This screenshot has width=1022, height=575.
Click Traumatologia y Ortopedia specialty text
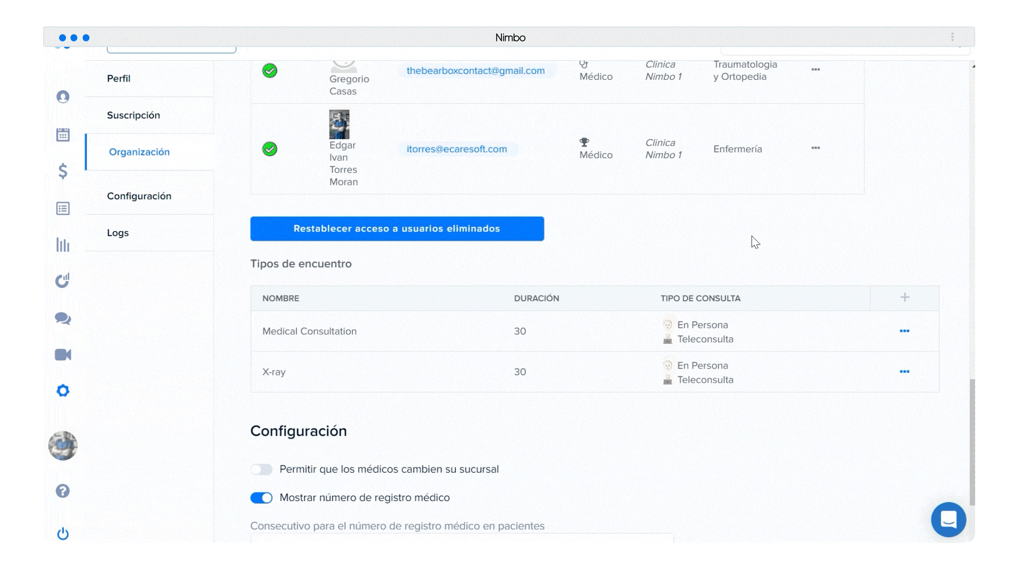[745, 70]
